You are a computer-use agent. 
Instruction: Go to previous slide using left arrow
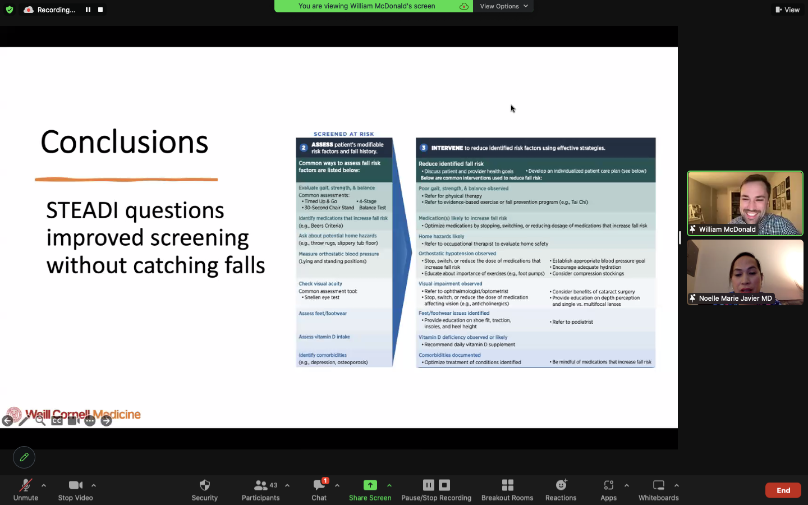tap(7, 421)
